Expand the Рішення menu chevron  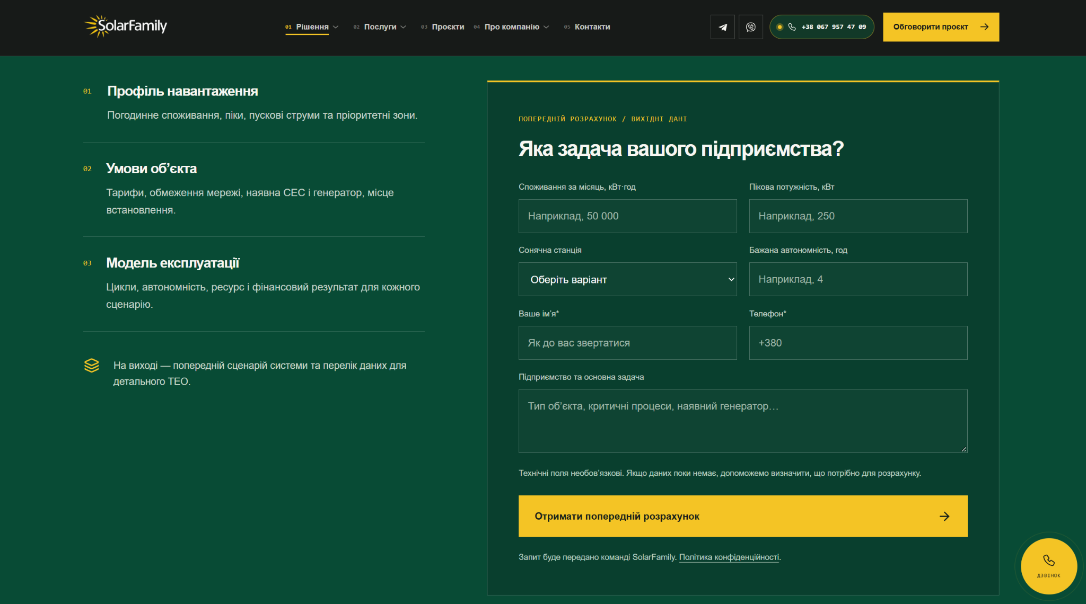336,27
